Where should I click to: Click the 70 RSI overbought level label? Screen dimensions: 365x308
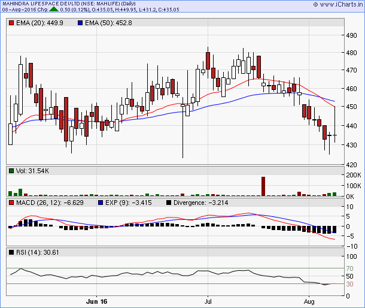pos(349,268)
